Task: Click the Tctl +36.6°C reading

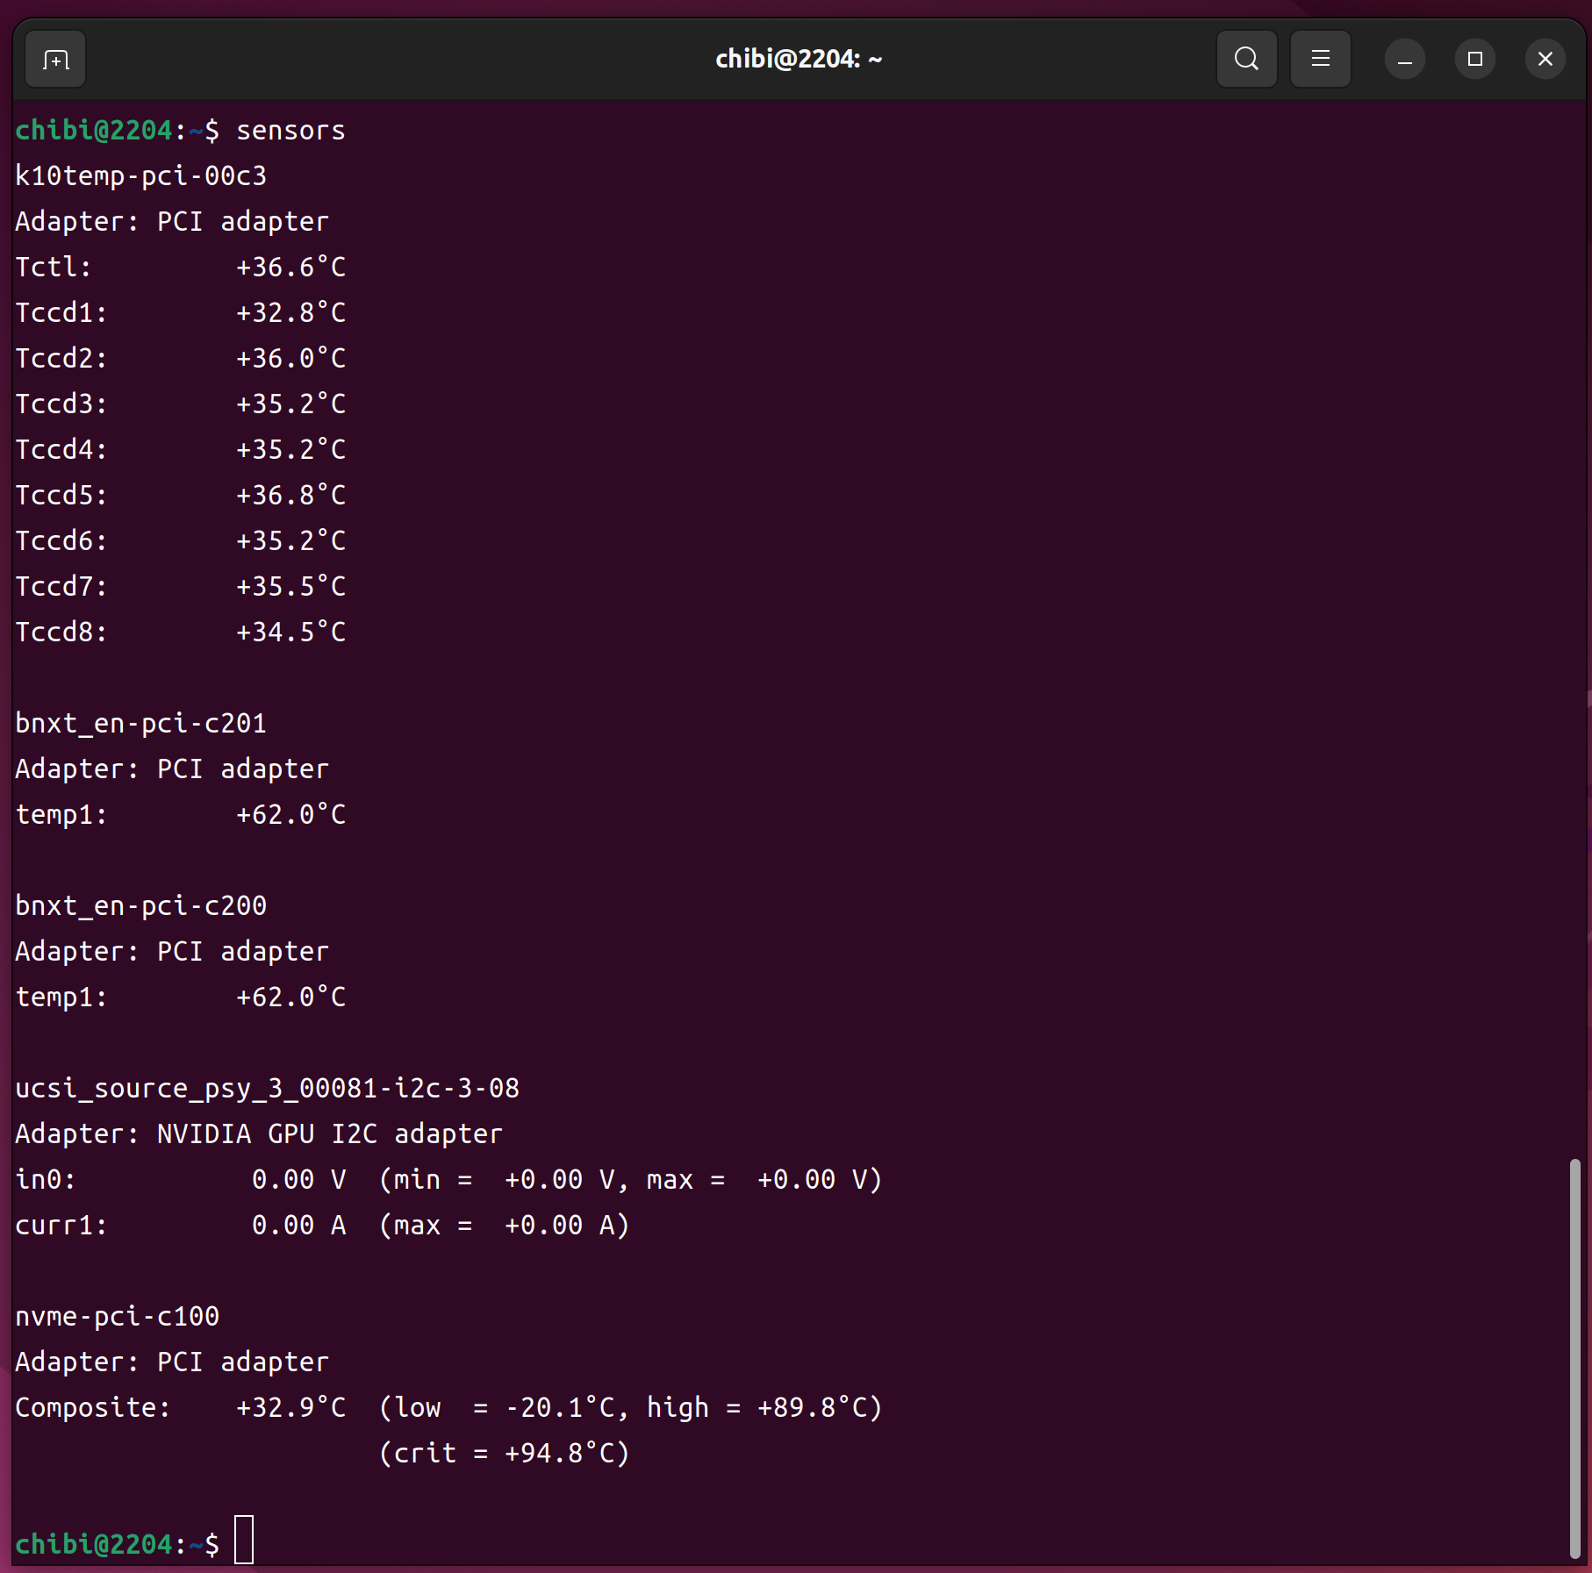Action: coord(290,268)
